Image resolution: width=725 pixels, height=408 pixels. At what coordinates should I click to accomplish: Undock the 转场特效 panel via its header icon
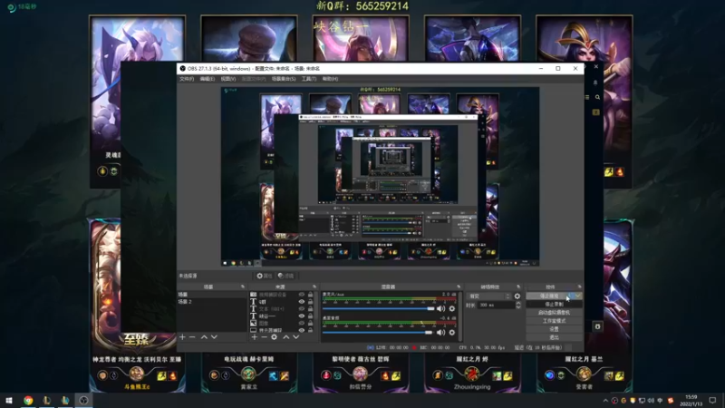pos(518,287)
